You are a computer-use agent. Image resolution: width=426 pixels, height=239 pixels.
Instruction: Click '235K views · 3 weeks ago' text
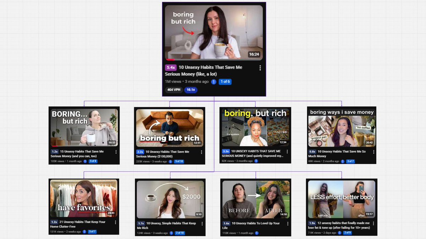tap(152, 161)
